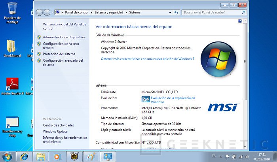
Task: Open recent pages dropdown next to navigation arrows
Action: point(52,13)
